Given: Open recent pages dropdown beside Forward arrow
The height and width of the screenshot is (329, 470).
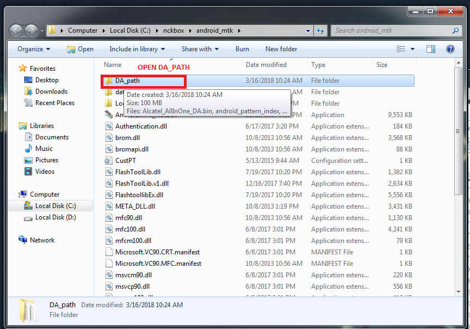Looking at the screenshot, I should pos(42,31).
